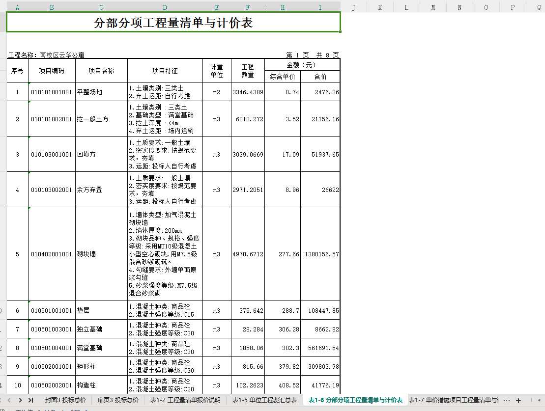Select the 合价 header cell
Image resolution: width=545 pixels, height=411 pixels.
coord(320,77)
